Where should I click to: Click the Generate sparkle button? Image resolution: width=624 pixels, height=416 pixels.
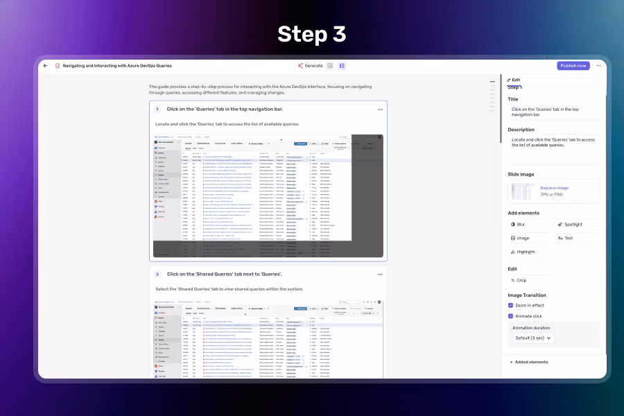pyautogui.click(x=310, y=66)
